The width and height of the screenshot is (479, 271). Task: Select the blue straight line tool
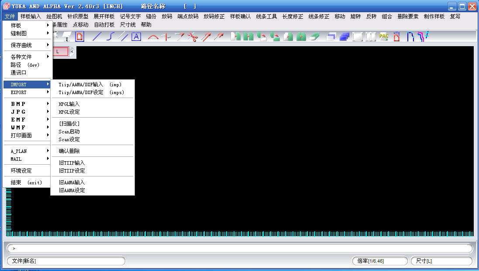97,37
